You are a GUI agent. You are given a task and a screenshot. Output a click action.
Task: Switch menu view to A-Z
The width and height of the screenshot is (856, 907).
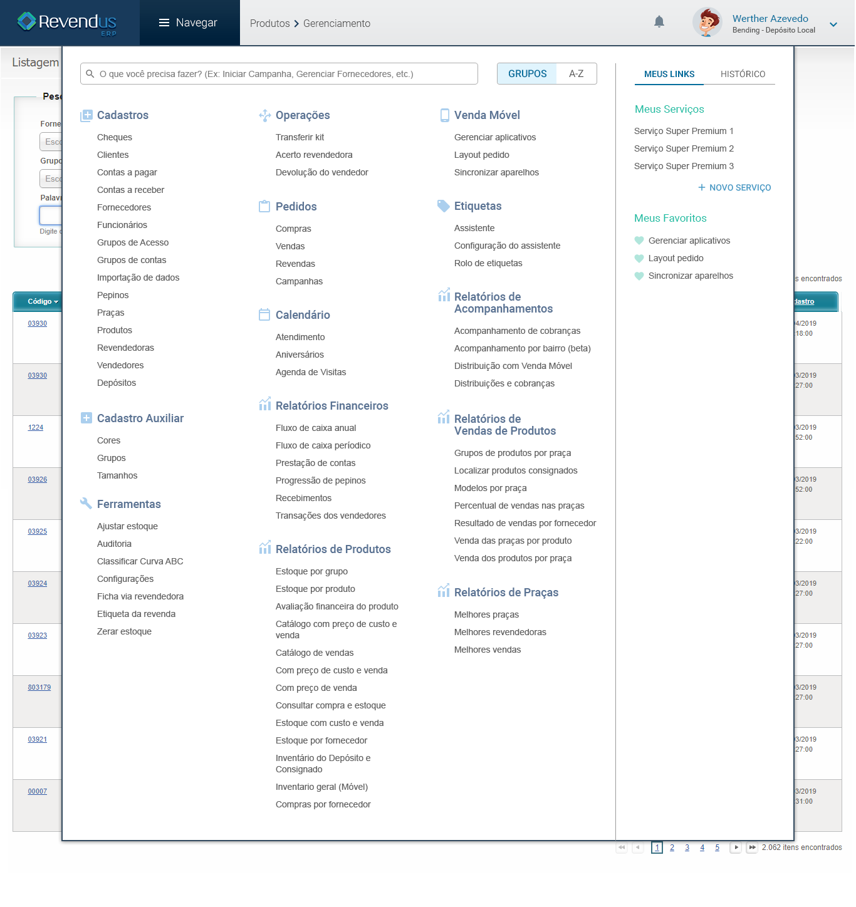click(x=576, y=74)
